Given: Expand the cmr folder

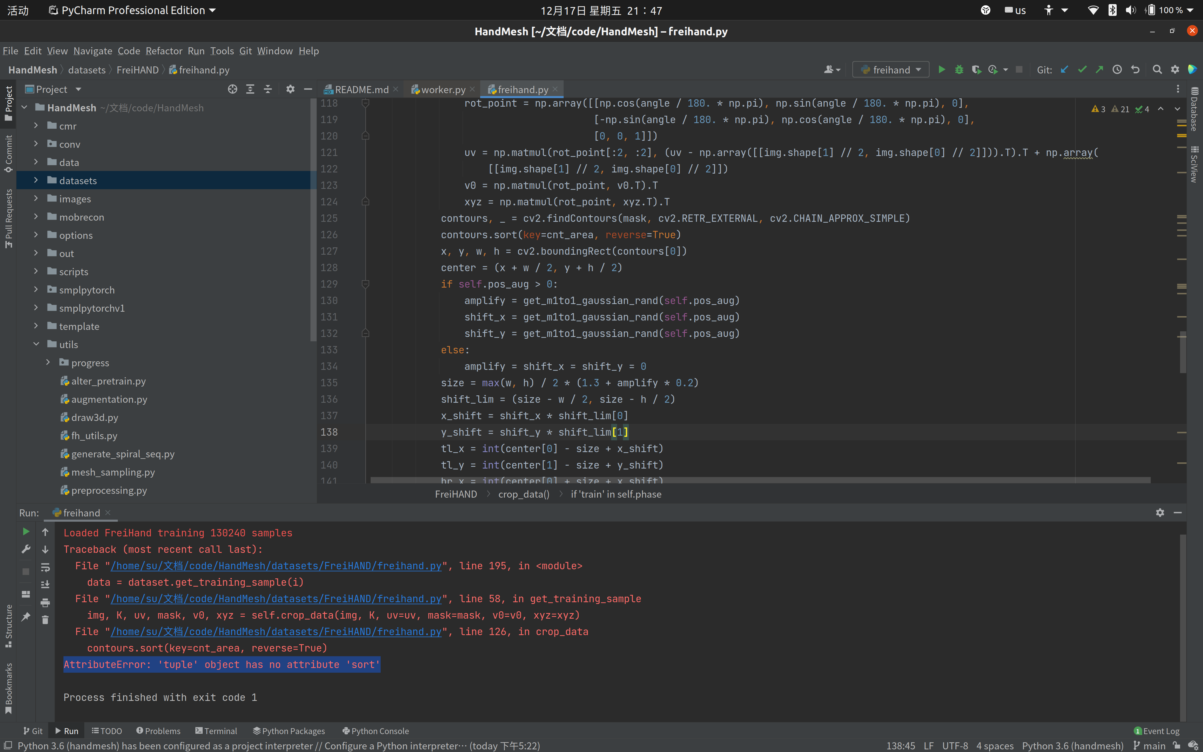Looking at the screenshot, I should (x=36, y=126).
